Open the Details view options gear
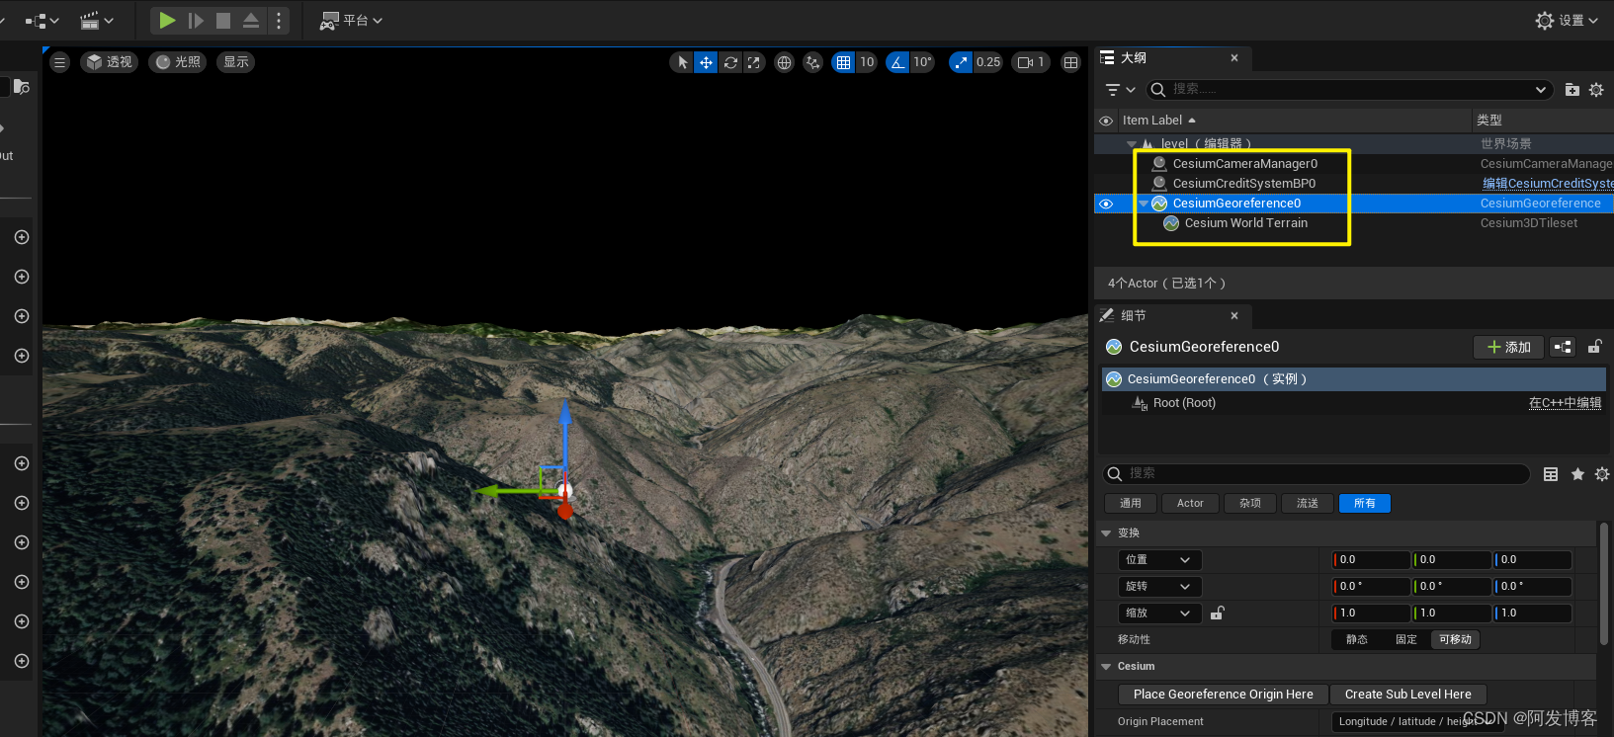Viewport: 1614px width, 737px height. 1602,474
